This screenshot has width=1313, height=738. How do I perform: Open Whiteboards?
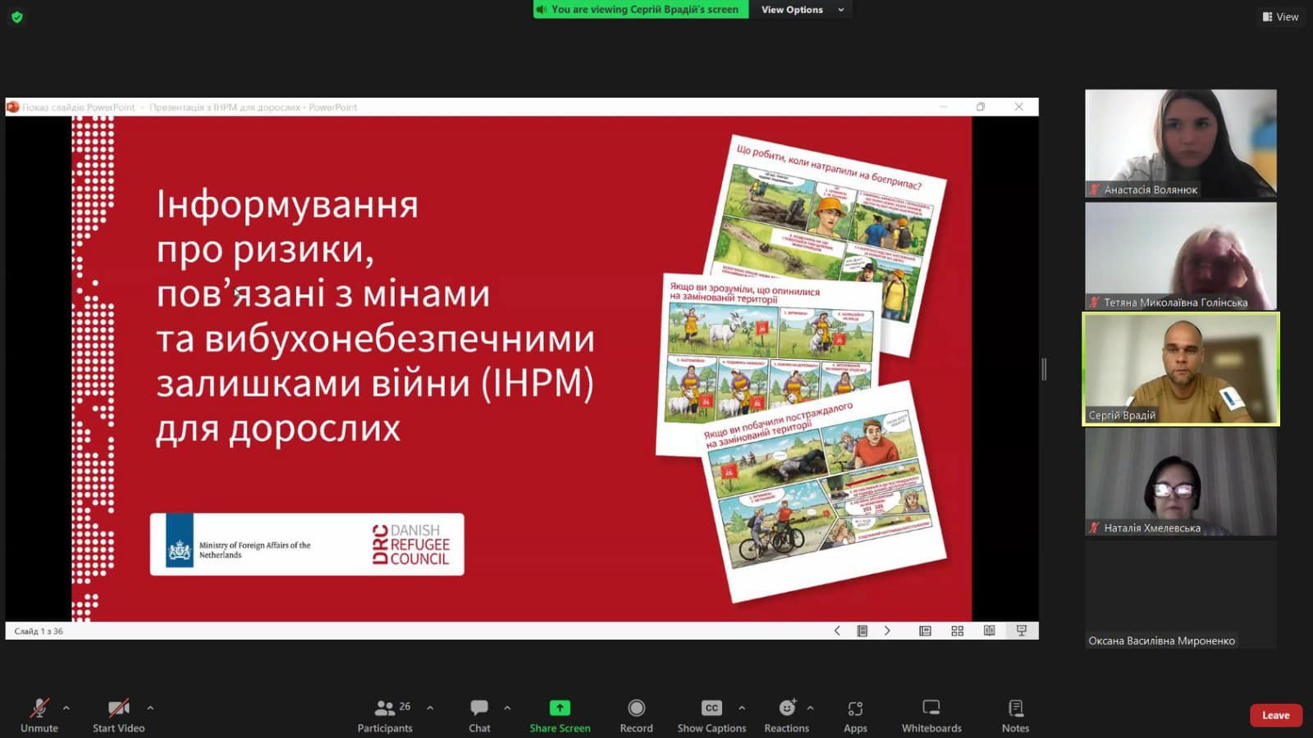(x=931, y=715)
